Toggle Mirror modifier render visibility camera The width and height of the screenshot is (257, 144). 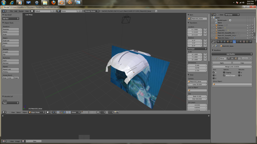(229, 58)
